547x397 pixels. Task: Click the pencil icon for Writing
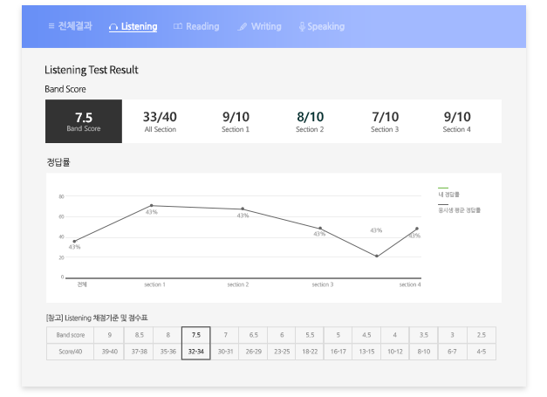coord(243,26)
